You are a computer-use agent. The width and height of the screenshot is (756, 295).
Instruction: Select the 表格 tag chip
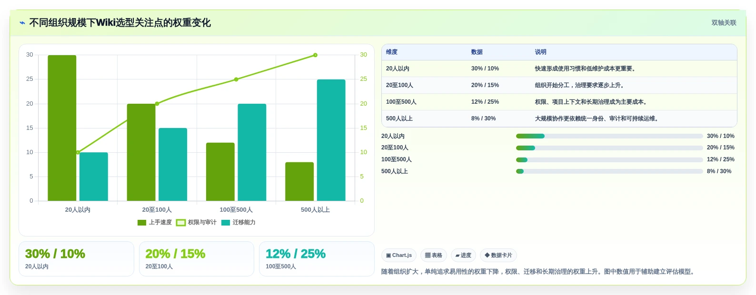(x=434, y=256)
